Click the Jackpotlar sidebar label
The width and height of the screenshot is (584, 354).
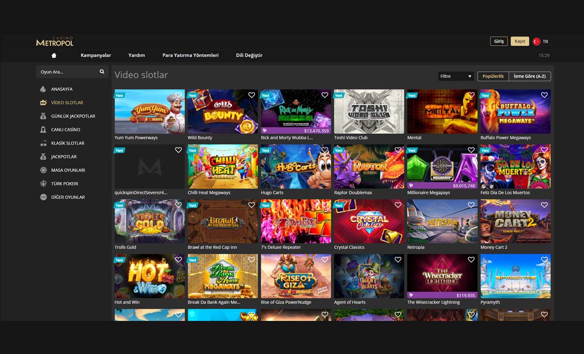(x=64, y=157)
